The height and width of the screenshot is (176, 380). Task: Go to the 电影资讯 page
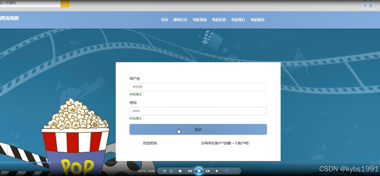pyautogui.click(x=200, y=20)
